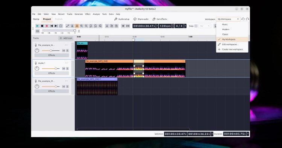The image size is (282, 148).
Task: Solo the first file_example track
Action: pyautogui.click(x=67, y=51)
